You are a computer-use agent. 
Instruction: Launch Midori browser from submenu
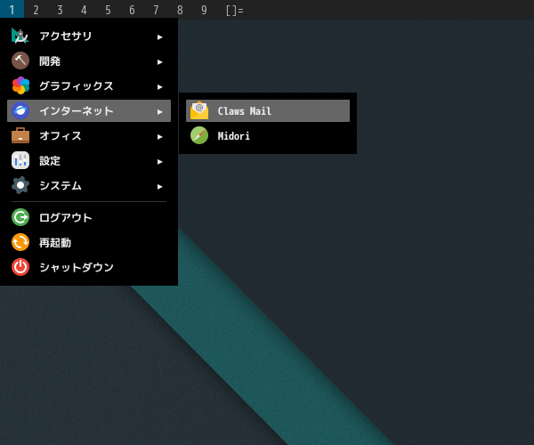[268, 135]
